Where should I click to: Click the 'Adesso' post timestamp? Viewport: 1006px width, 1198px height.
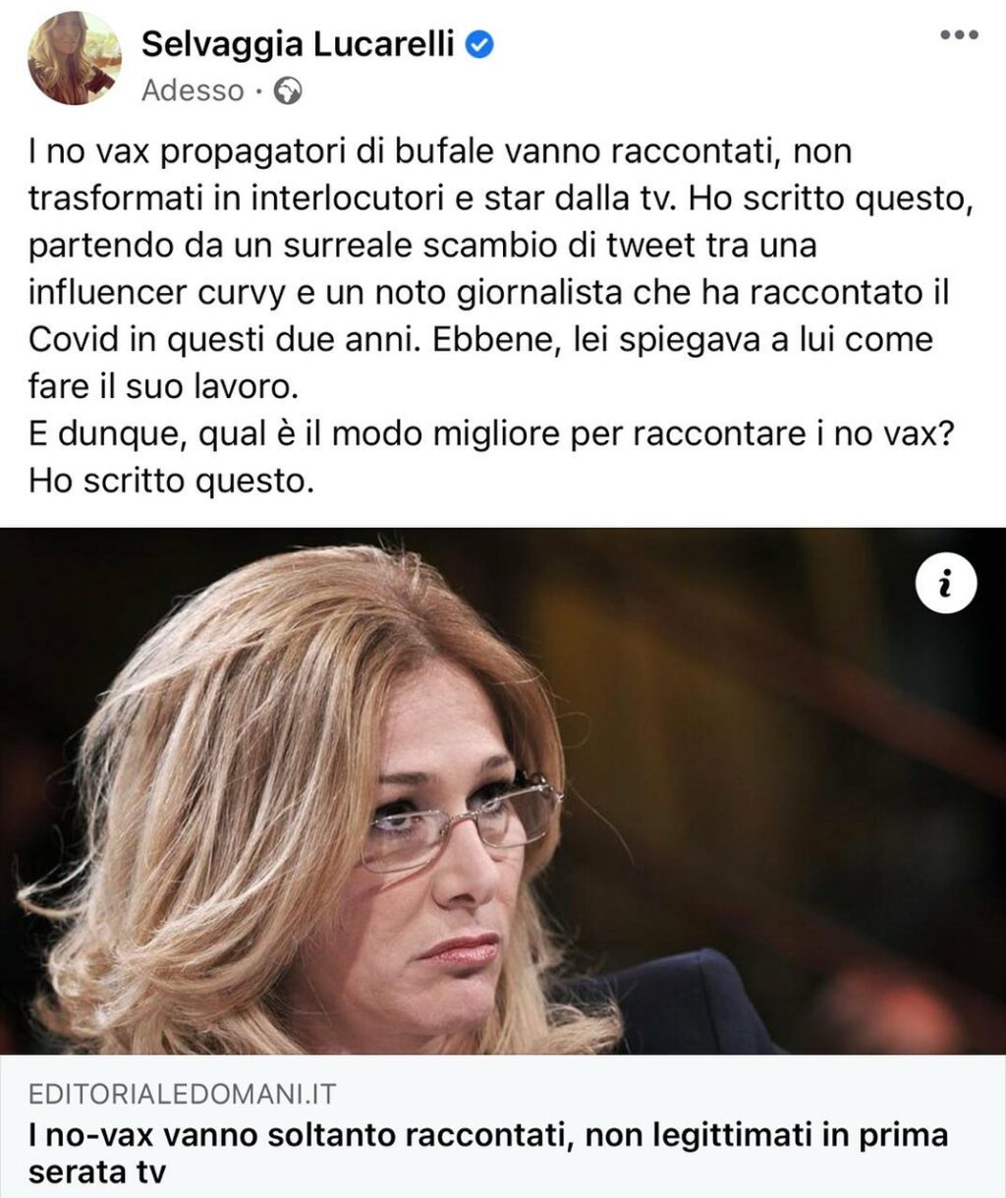pos(193,90)
